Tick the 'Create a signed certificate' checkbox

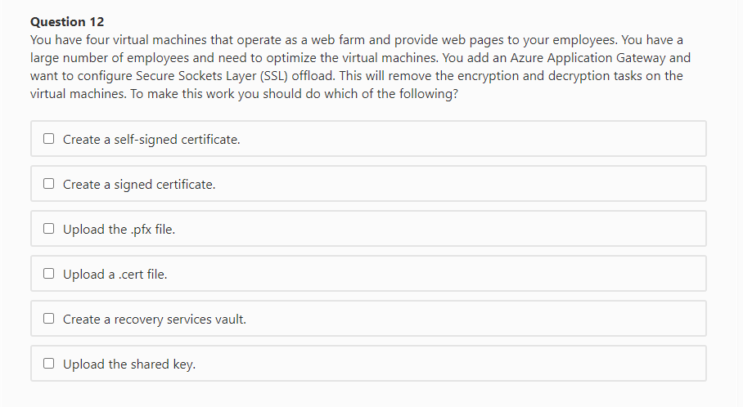49,184
